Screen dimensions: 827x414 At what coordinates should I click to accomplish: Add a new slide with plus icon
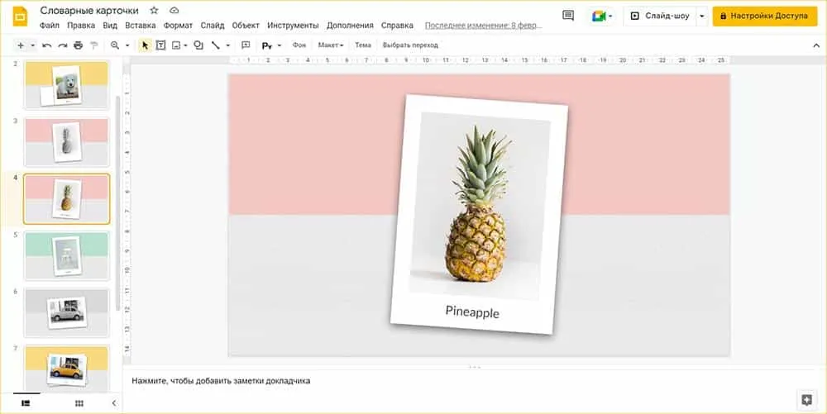pos(21,45)
